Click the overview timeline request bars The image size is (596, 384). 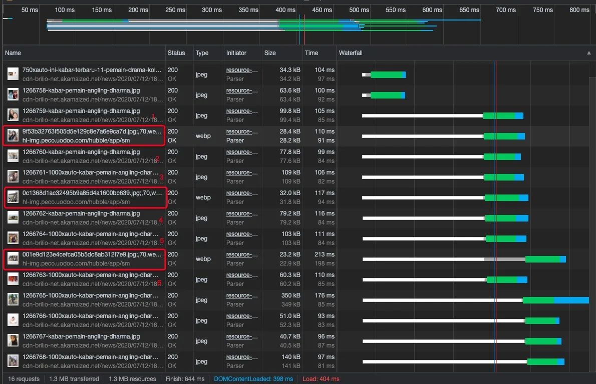coord(264,25)
